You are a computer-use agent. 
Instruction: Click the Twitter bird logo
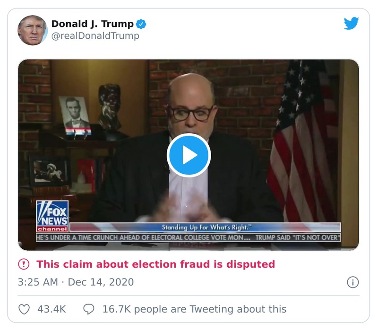point(352,24)
